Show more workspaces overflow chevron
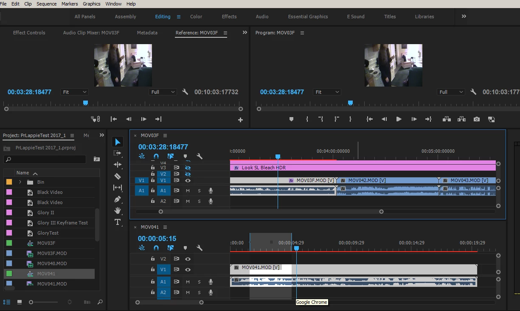The image size is (520, 311). tap(464, 17)
